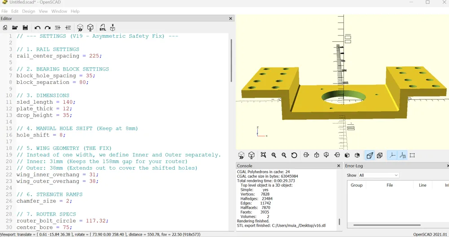The image size is (449, 237).
Task: Click the Preview icon in the editor toolbar
Action: point(80,28)
